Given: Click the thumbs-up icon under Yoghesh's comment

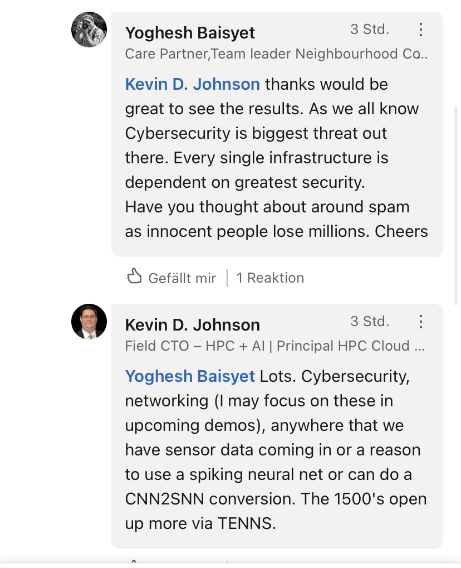Looking at the screenshot, I should (134, 276).
